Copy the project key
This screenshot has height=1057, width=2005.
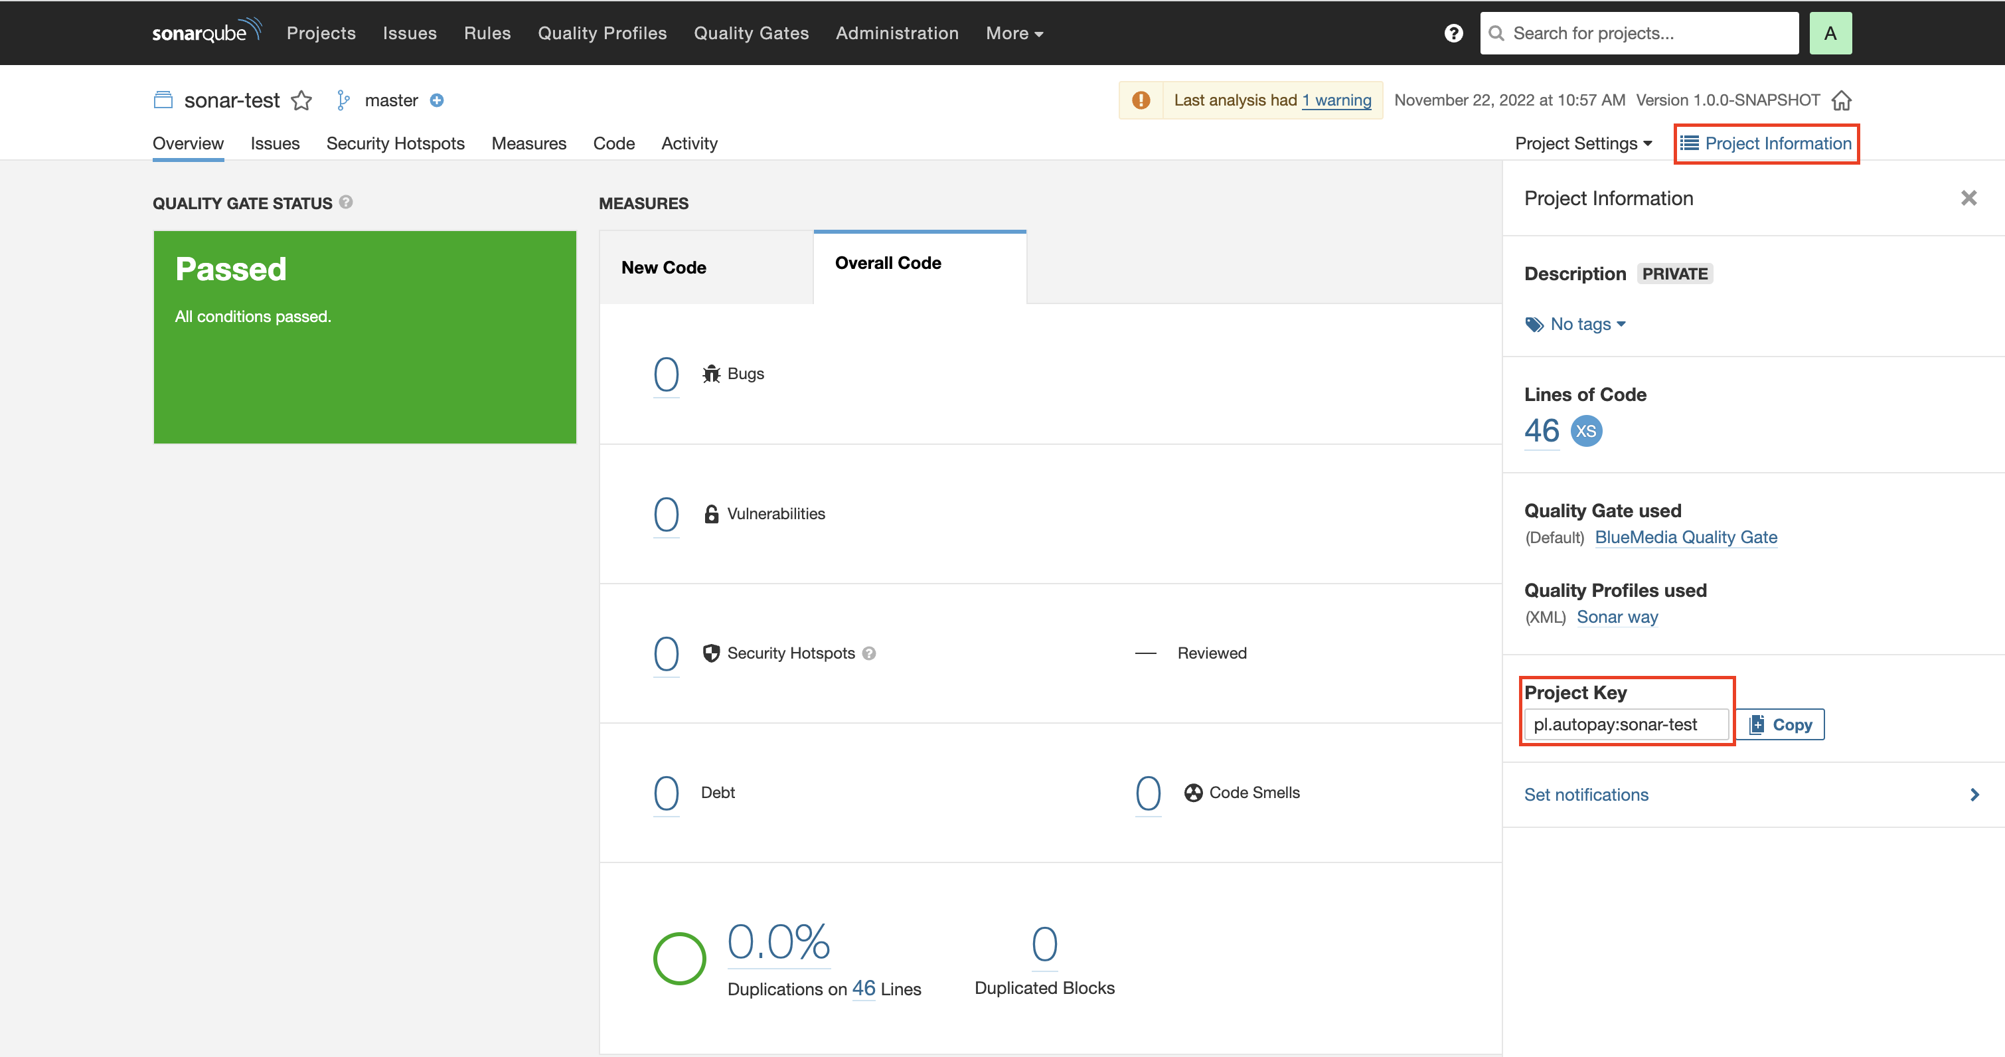click(x=1780, y=724)
